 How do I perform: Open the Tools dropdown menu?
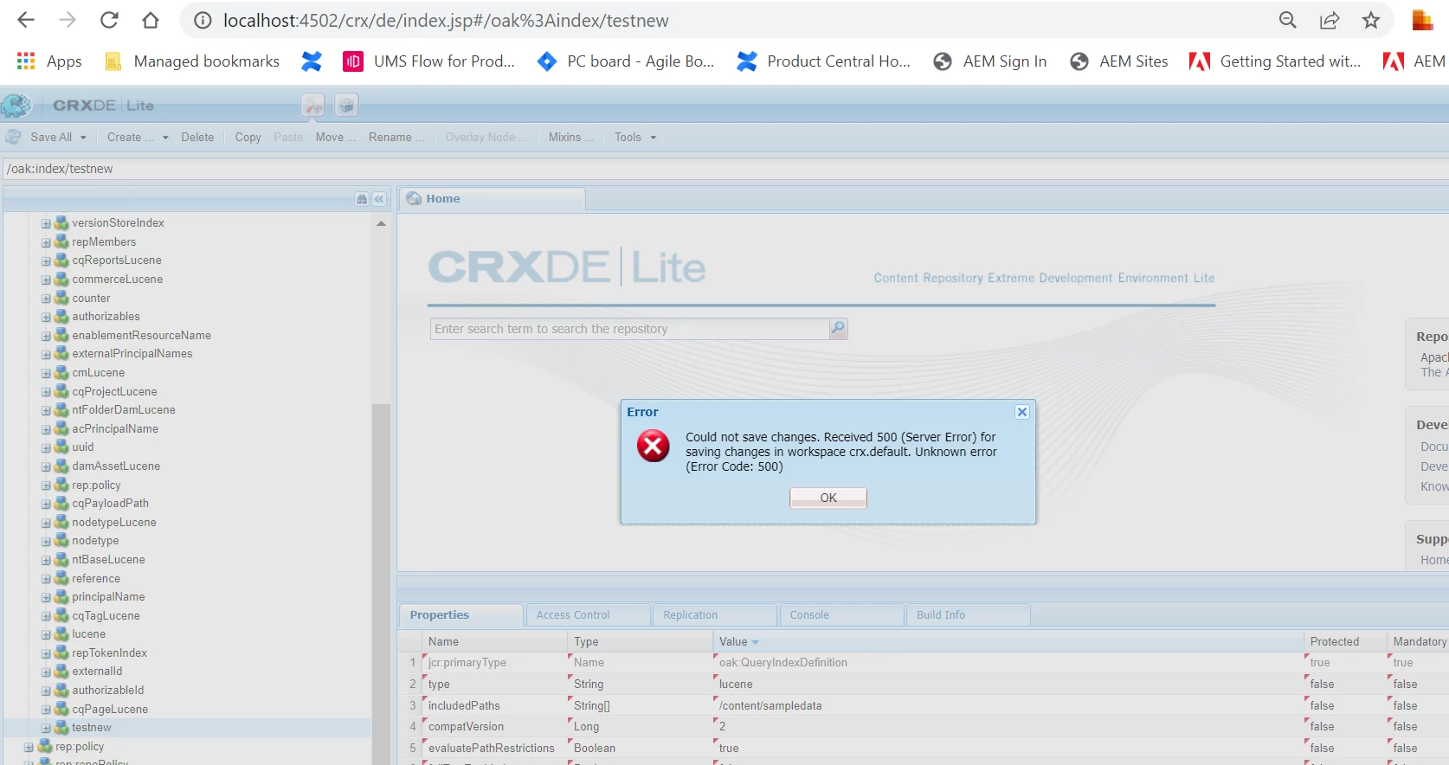(x=635, y=137)
